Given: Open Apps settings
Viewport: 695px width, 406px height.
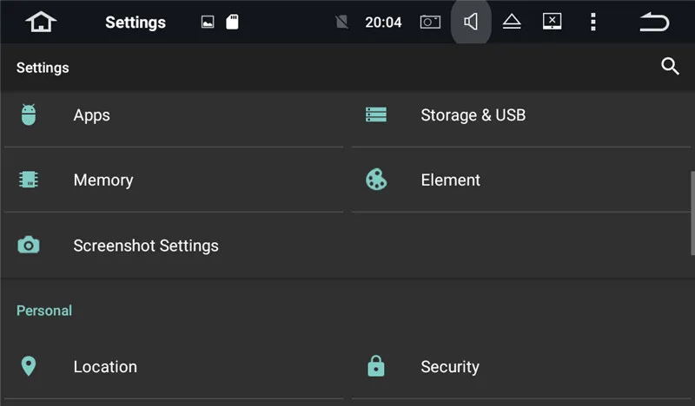Looking at the screenshot, I should coord(91,115).
